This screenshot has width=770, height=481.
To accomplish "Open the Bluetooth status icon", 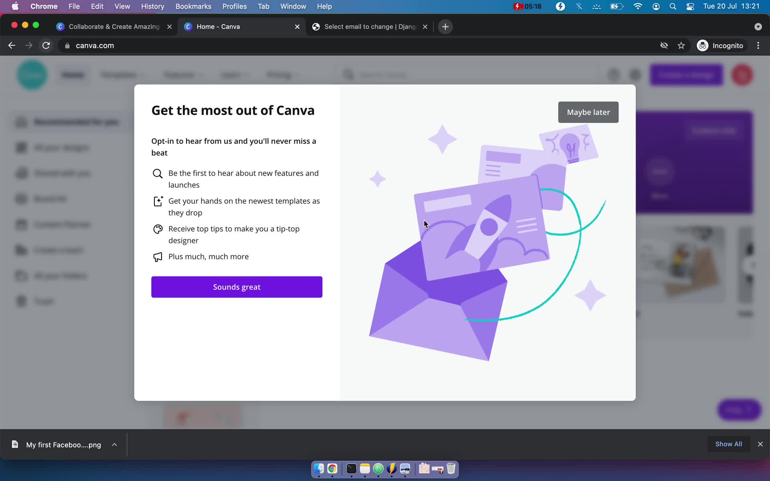I will click(x=579, y=6).
